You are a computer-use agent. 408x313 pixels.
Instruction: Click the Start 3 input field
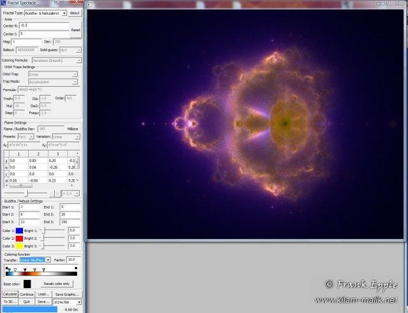click(x=29, y=222)
